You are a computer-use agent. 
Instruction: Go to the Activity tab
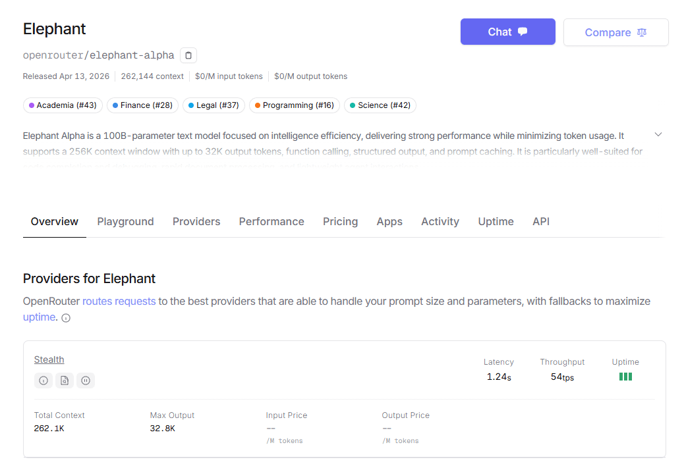[440, 222]
